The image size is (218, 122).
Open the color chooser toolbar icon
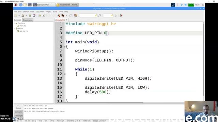76,16
